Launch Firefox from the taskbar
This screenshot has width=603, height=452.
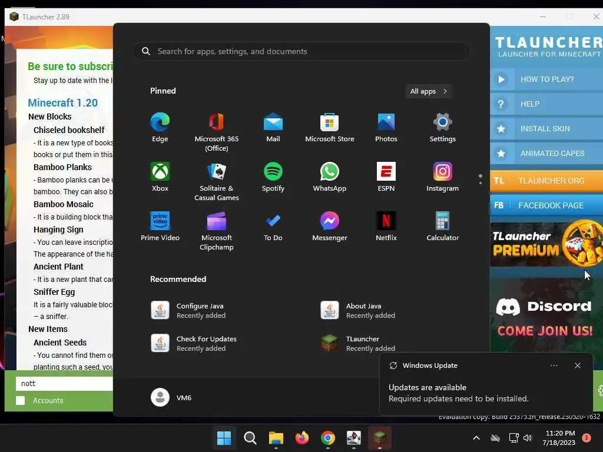click(x=302, y=438)
